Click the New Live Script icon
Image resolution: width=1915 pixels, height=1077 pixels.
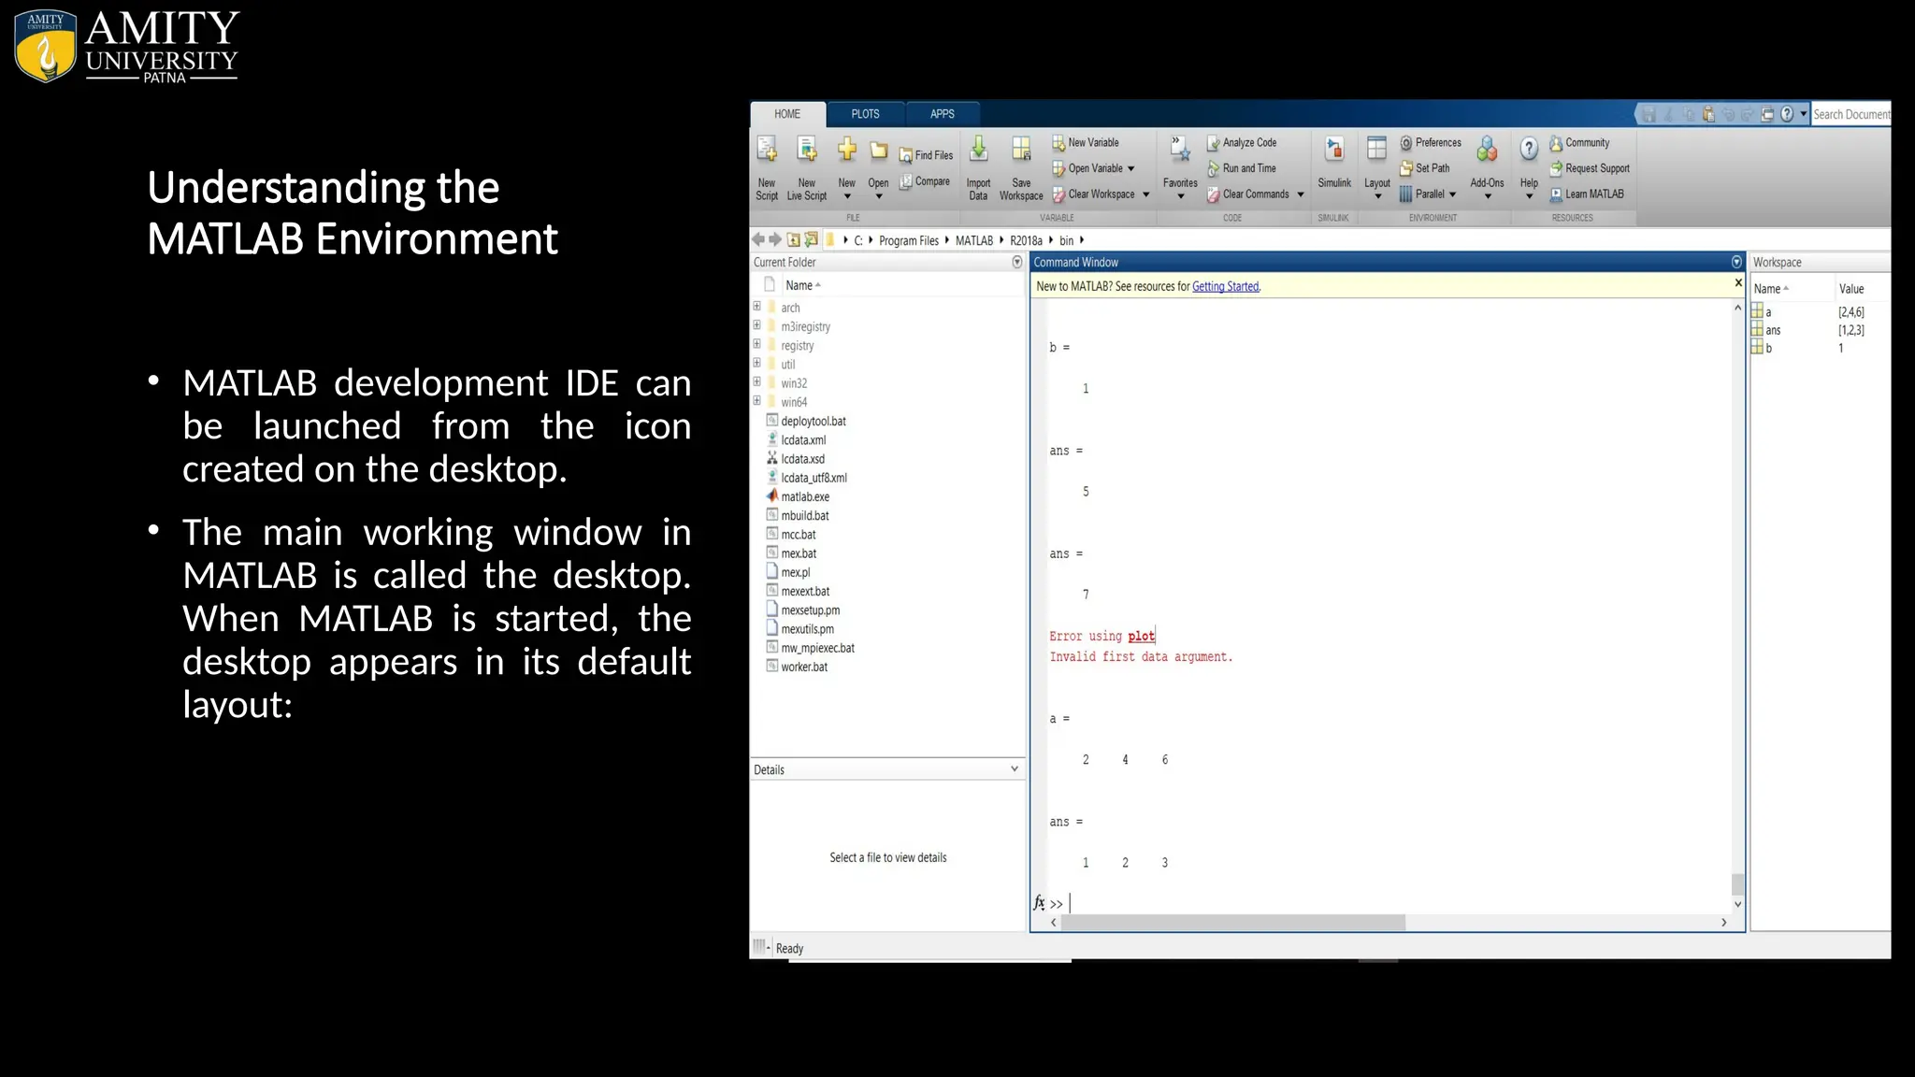(807, 150)
